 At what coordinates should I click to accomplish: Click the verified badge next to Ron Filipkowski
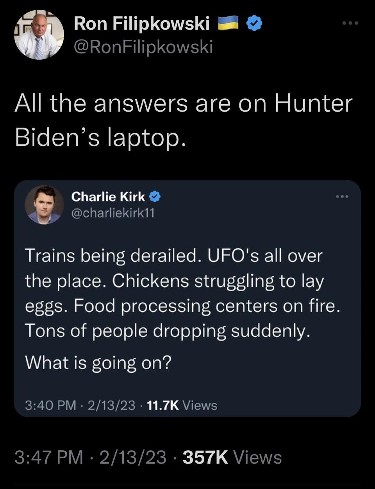(254, 22)
